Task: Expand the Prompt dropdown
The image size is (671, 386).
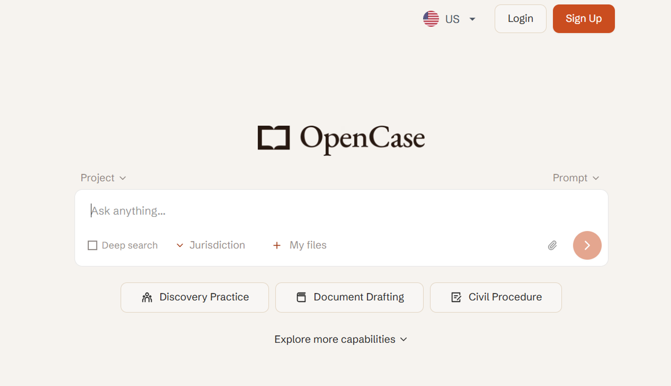Action: (x=576, y=178)
